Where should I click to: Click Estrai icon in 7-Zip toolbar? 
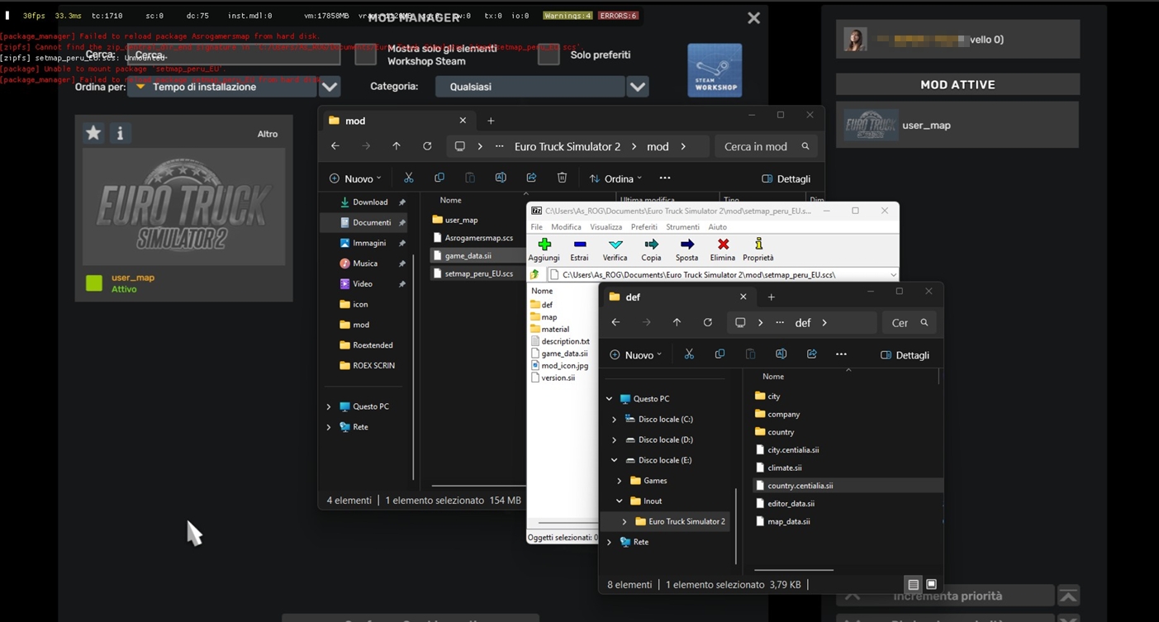click(x=579, y=249)
